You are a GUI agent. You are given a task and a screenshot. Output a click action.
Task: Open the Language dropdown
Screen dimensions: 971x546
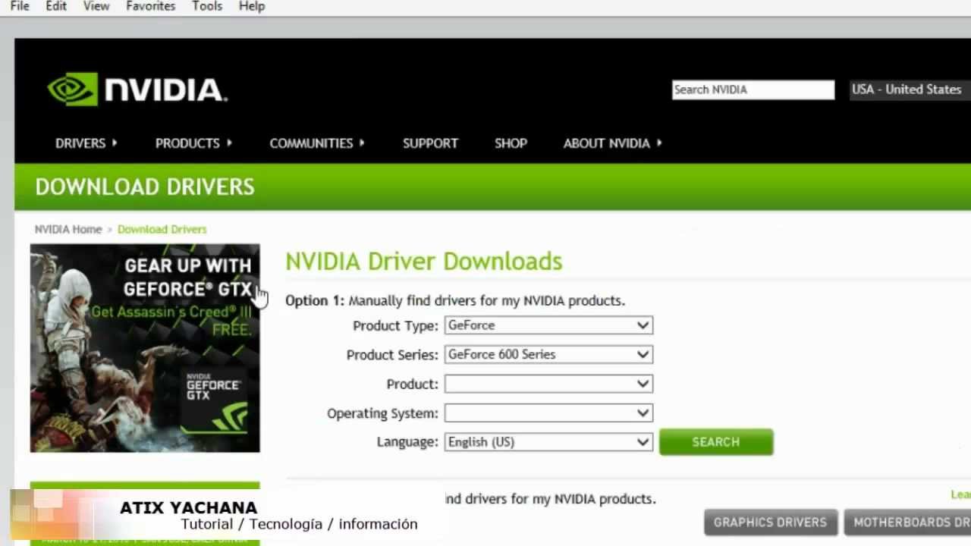(548, 442)
